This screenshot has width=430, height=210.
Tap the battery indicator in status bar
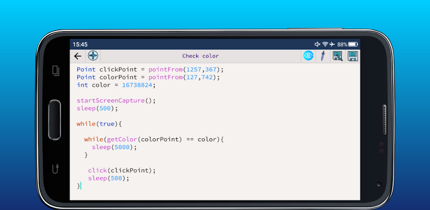click(x=353, y=44)
